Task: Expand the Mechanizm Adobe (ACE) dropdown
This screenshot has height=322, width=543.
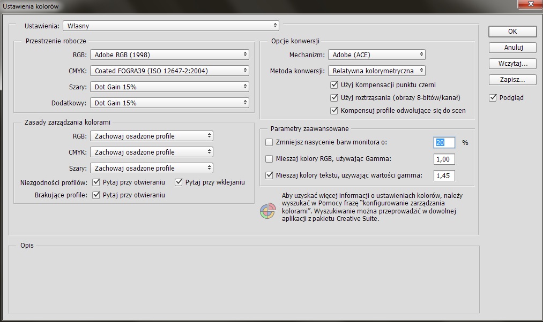Action: (377, 55)
